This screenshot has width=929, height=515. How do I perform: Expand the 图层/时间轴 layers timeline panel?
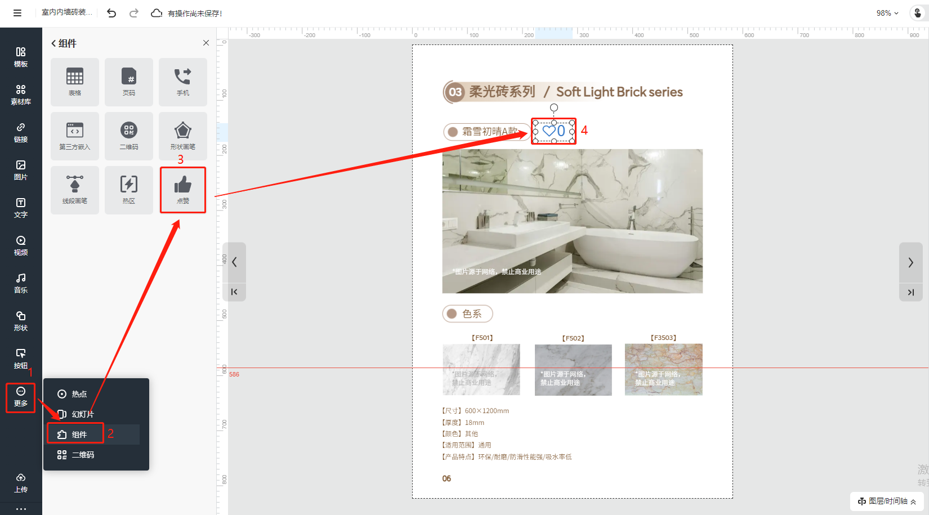(887, 501)
